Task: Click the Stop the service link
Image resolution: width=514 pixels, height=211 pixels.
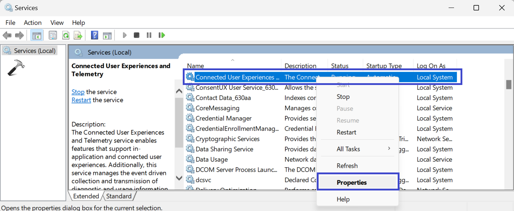Action: coord(78,92)
